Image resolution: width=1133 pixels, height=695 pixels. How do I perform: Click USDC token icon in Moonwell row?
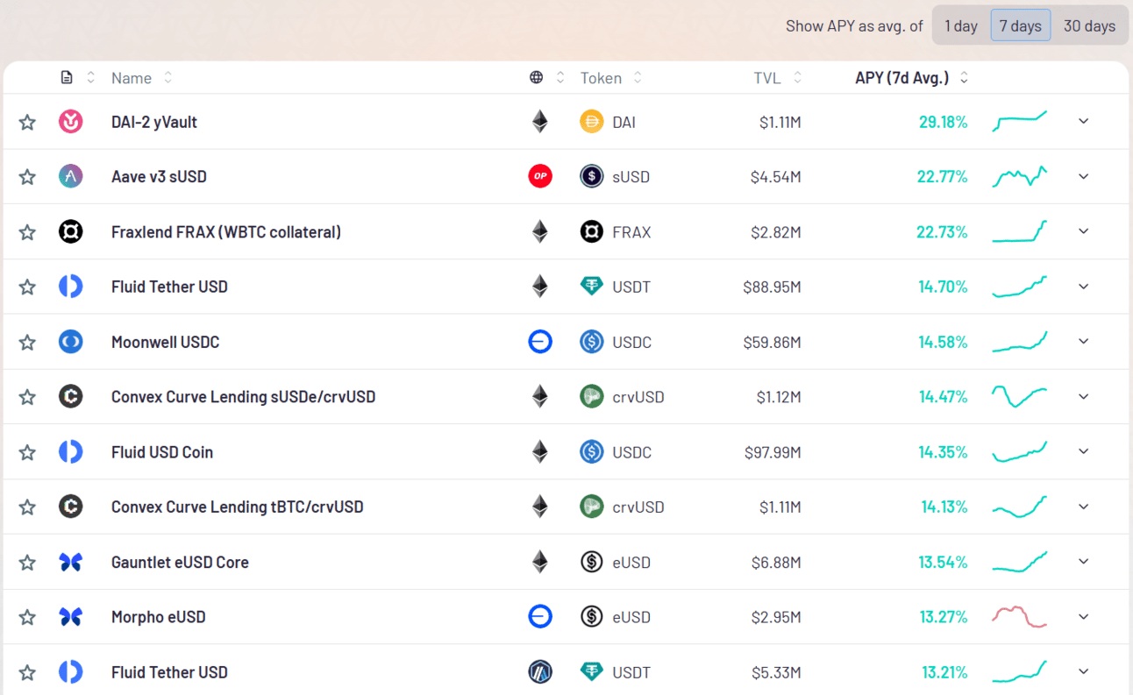click(x=592, y=342)
